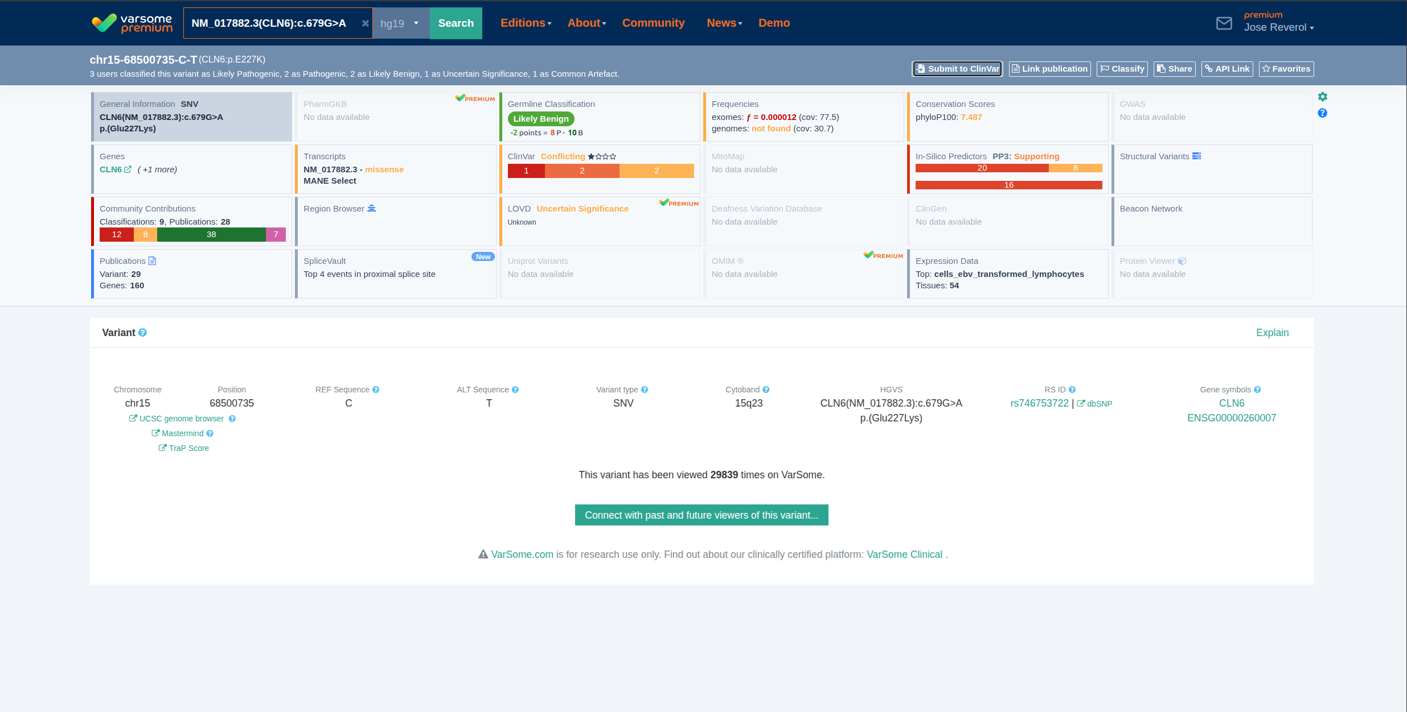
Task: Click the CLN6 external link icon
Action: tap(128, 169)
